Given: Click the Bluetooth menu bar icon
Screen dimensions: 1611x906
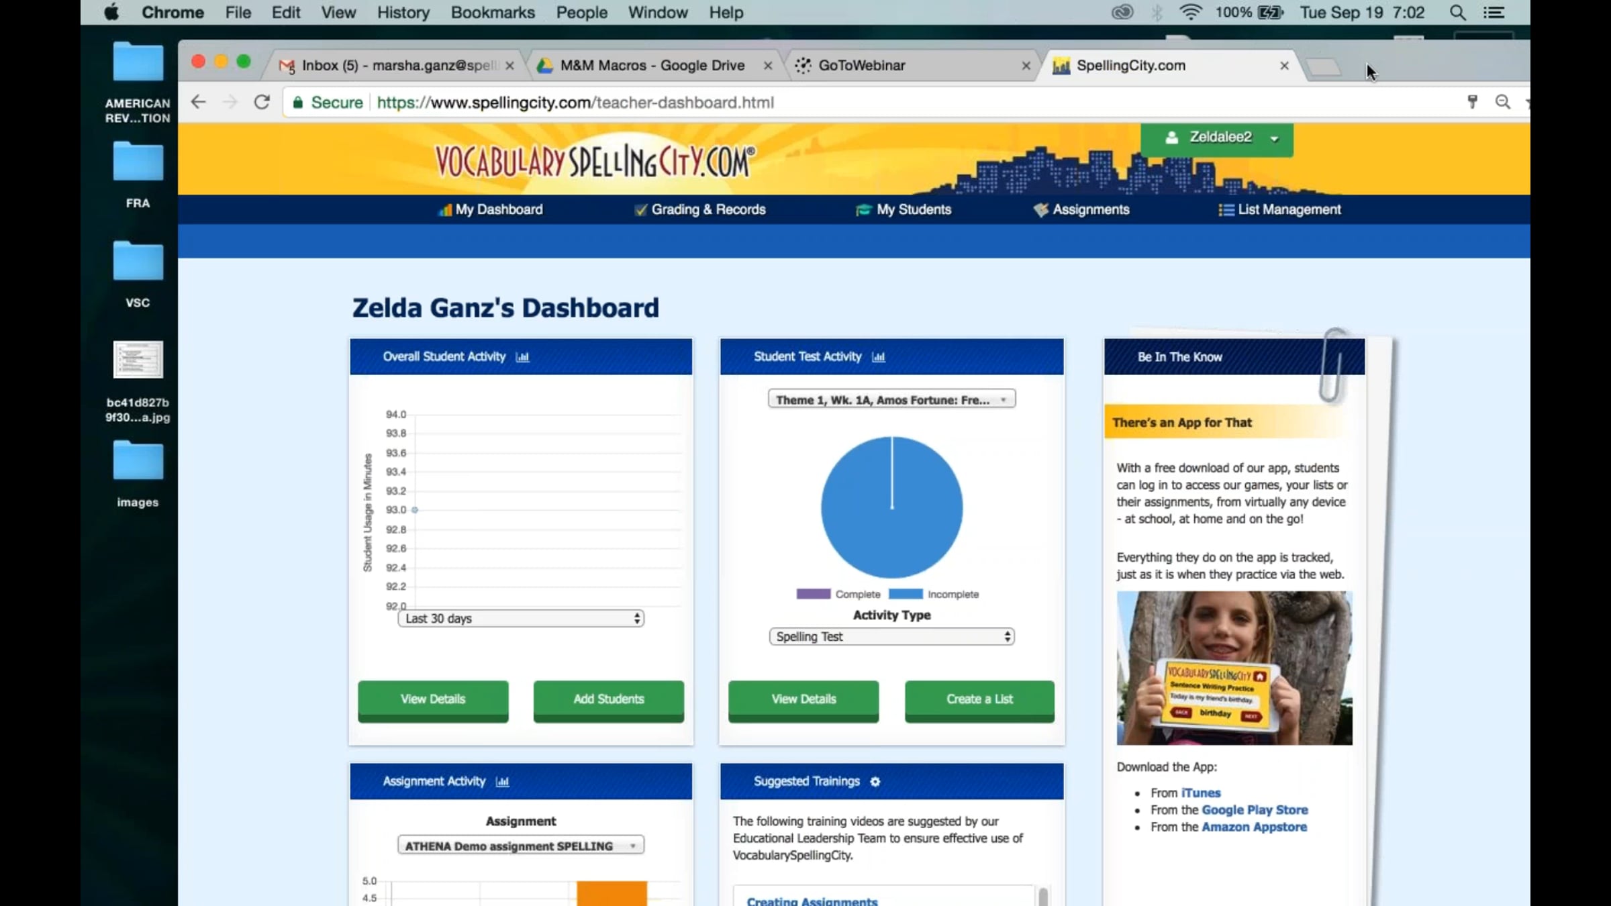Looking at the screenshot, I should coord(1157,12).
